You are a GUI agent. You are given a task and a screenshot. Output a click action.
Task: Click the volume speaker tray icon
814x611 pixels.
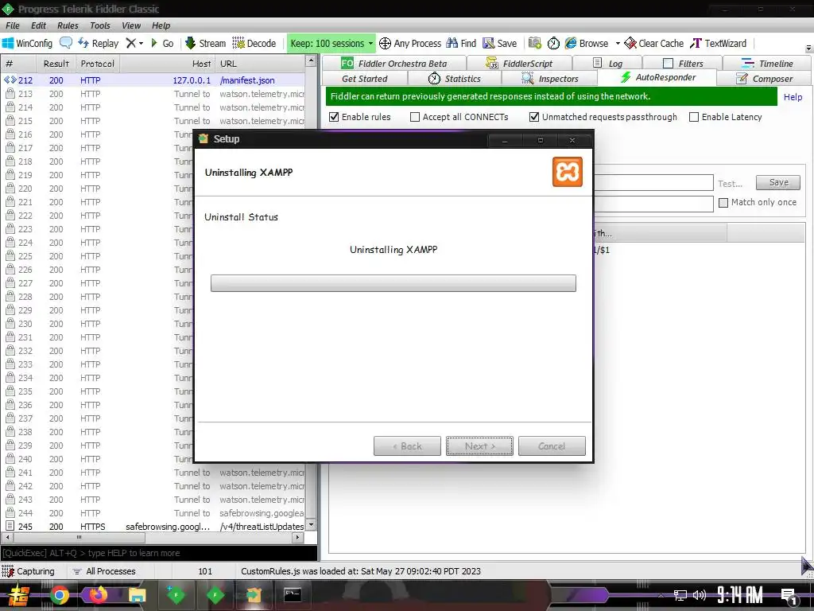700,595
